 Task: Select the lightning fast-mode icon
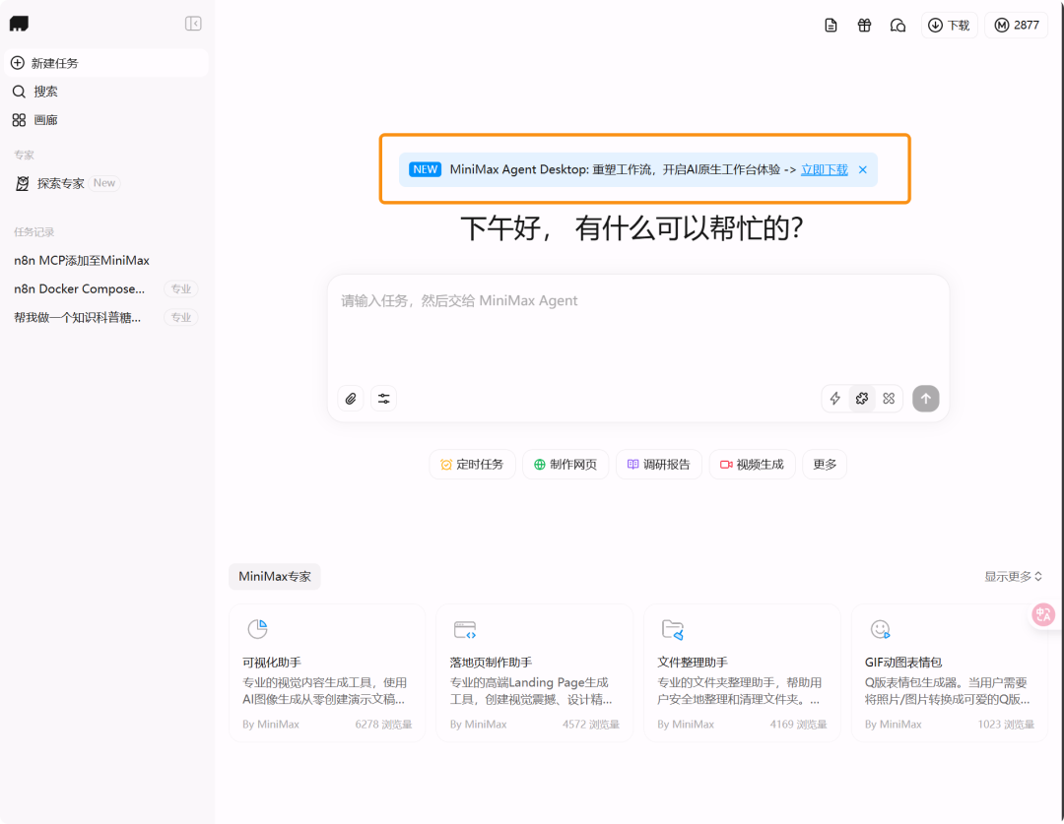834,398
